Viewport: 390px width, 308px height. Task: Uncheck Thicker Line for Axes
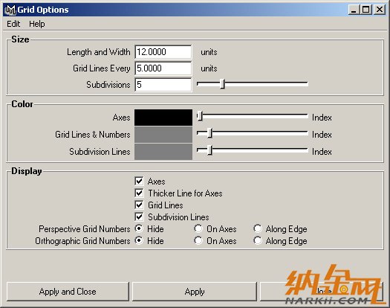coord(139,193)
